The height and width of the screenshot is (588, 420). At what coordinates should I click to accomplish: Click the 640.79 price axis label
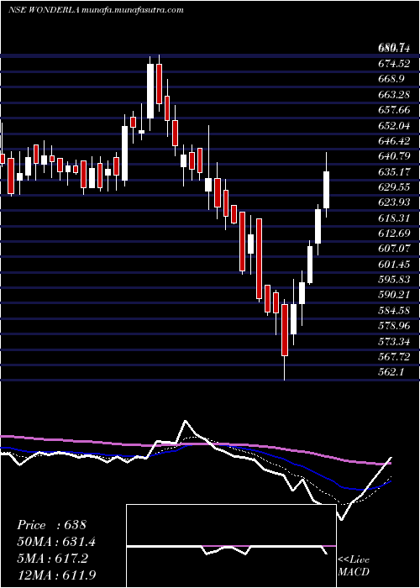(393, 157)
